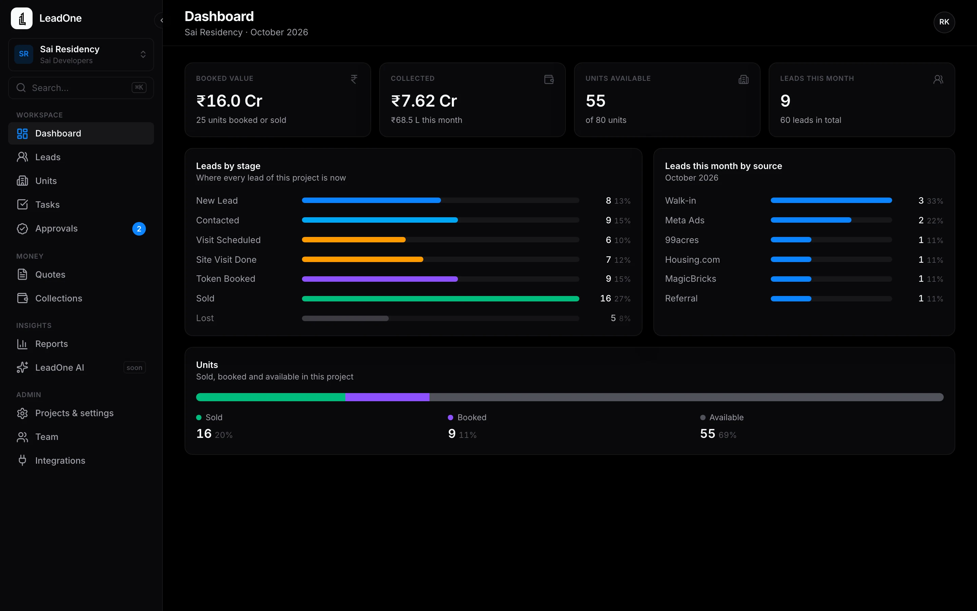Click the Units building icon in sidebar
The image size is (977, 611).
[x=22, y=181]
